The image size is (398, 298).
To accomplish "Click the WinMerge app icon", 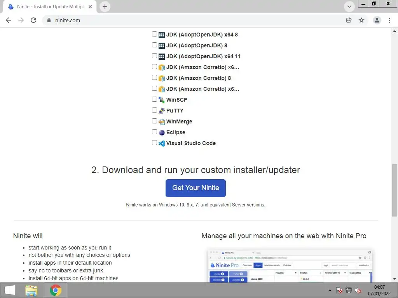I will tap(161, 121).
